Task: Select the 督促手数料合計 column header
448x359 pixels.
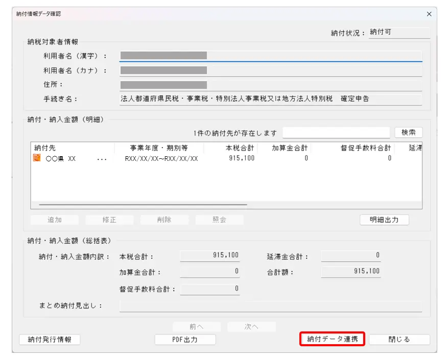Action: (352, 148)
